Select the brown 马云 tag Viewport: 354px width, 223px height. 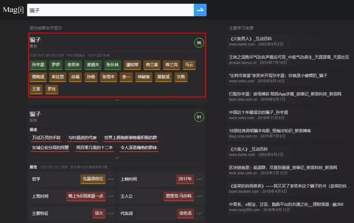(189, 65)
